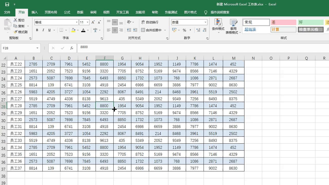Apply bold formatting with the B icon

pos(37,30)
